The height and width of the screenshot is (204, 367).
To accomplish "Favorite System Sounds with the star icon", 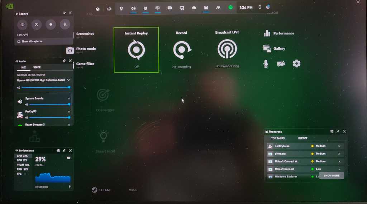I will [x=69, y=98].
